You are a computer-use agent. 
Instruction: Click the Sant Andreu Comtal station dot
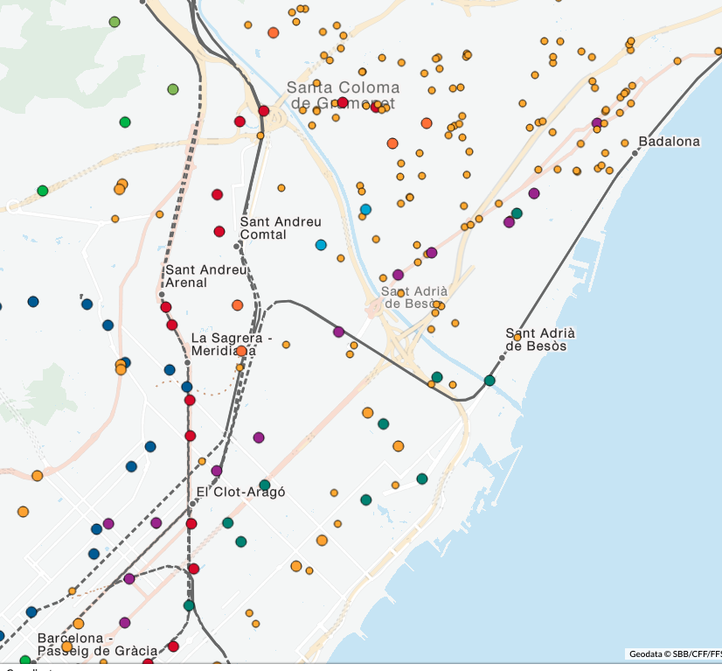[x=237, y=247]
